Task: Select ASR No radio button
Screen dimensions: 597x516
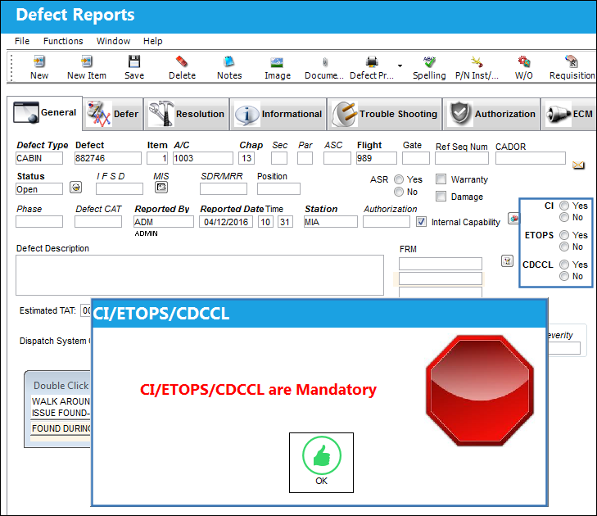Action: pos(399,192)
